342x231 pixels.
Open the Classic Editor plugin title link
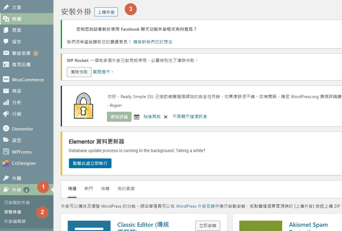(143, 227)
